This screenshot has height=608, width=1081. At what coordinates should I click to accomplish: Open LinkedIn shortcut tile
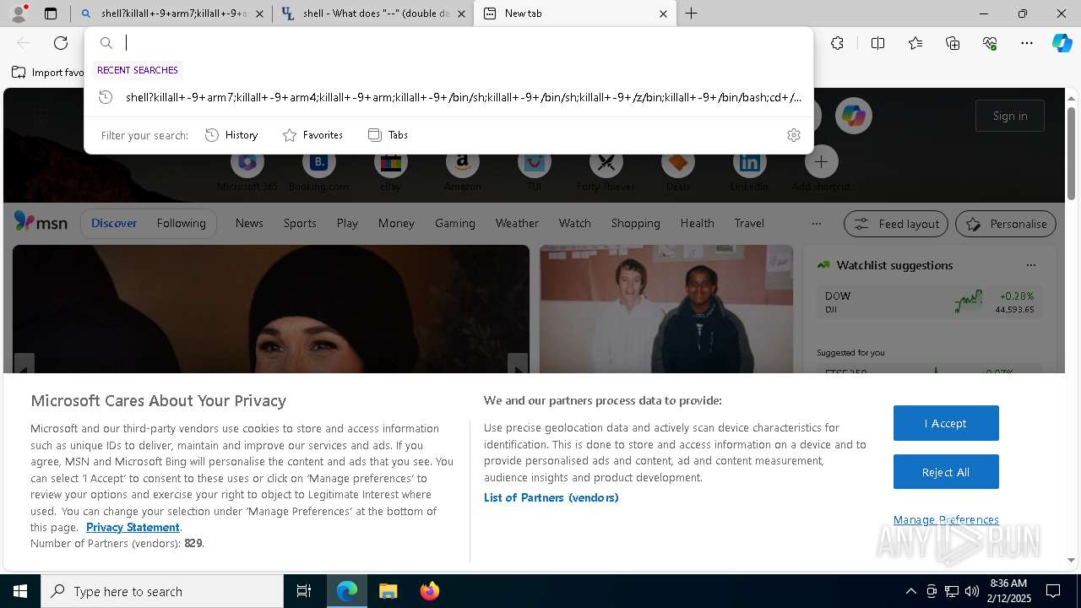749,161
